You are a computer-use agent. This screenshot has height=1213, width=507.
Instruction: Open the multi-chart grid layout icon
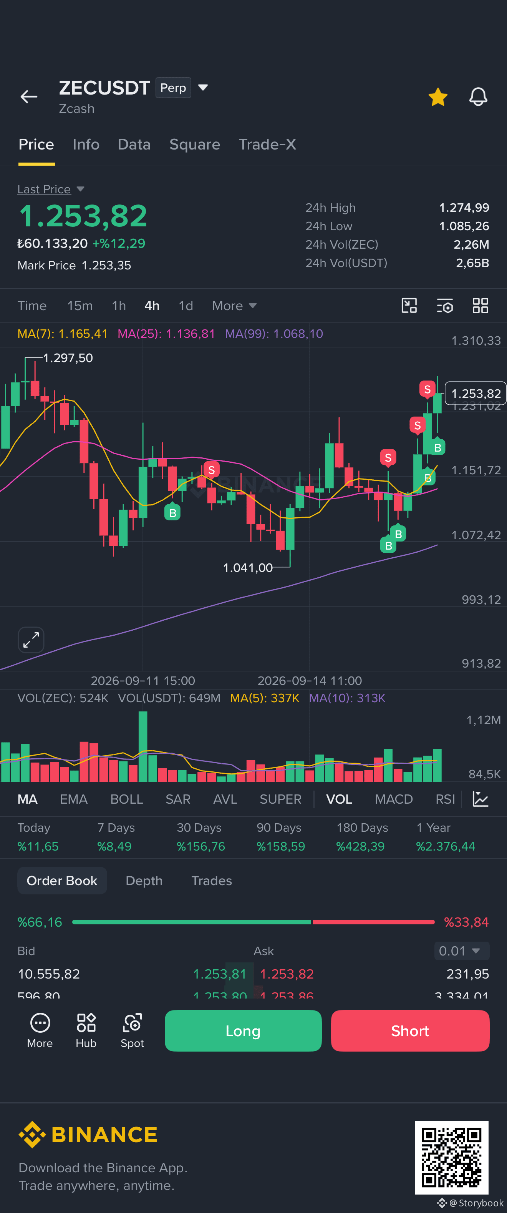coord(480,306)
